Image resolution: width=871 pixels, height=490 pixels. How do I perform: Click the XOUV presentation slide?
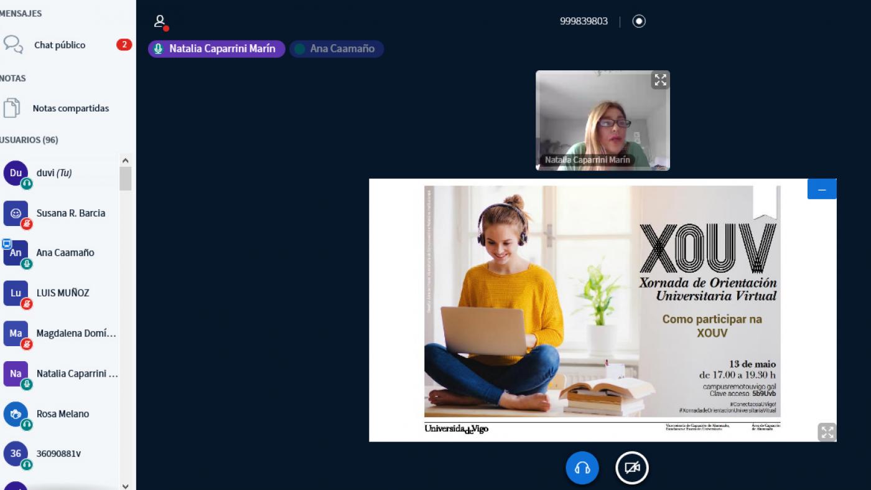point(602,310)
